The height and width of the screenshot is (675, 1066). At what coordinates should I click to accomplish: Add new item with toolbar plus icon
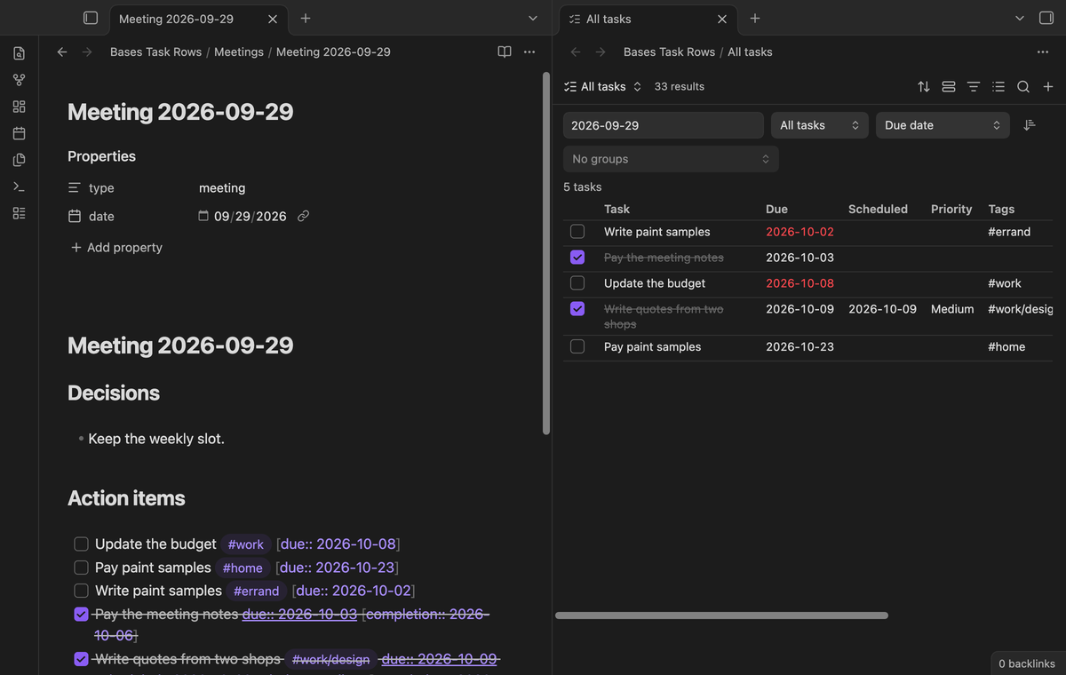(1048, 86)
